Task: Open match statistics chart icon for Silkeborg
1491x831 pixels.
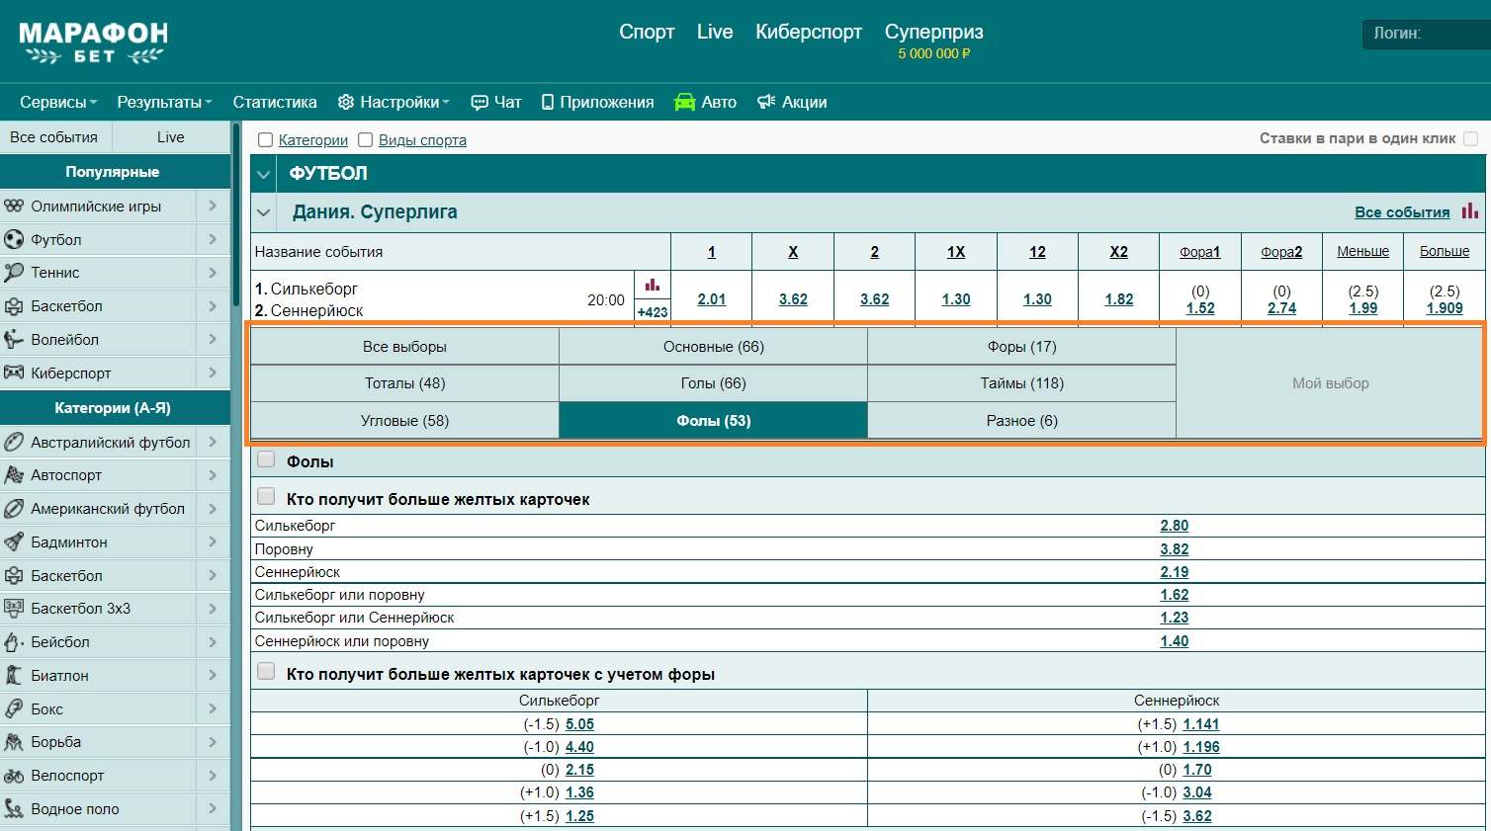Action: coord(653,285)
